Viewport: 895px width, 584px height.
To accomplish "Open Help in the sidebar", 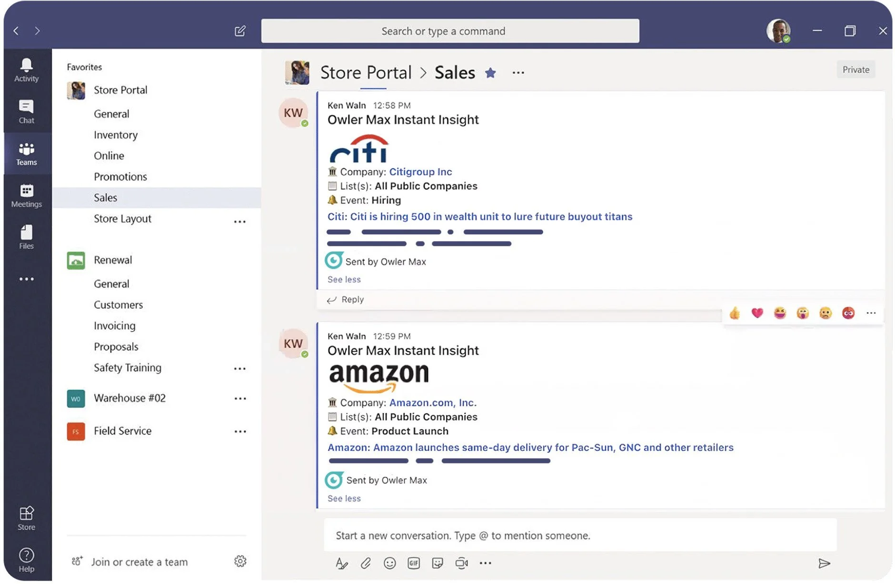I will [26, 560].
